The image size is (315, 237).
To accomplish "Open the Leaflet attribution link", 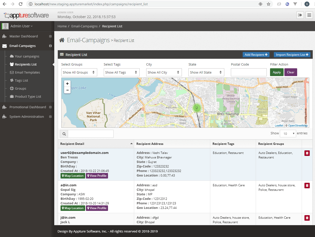I will click(x=279, y=126).
